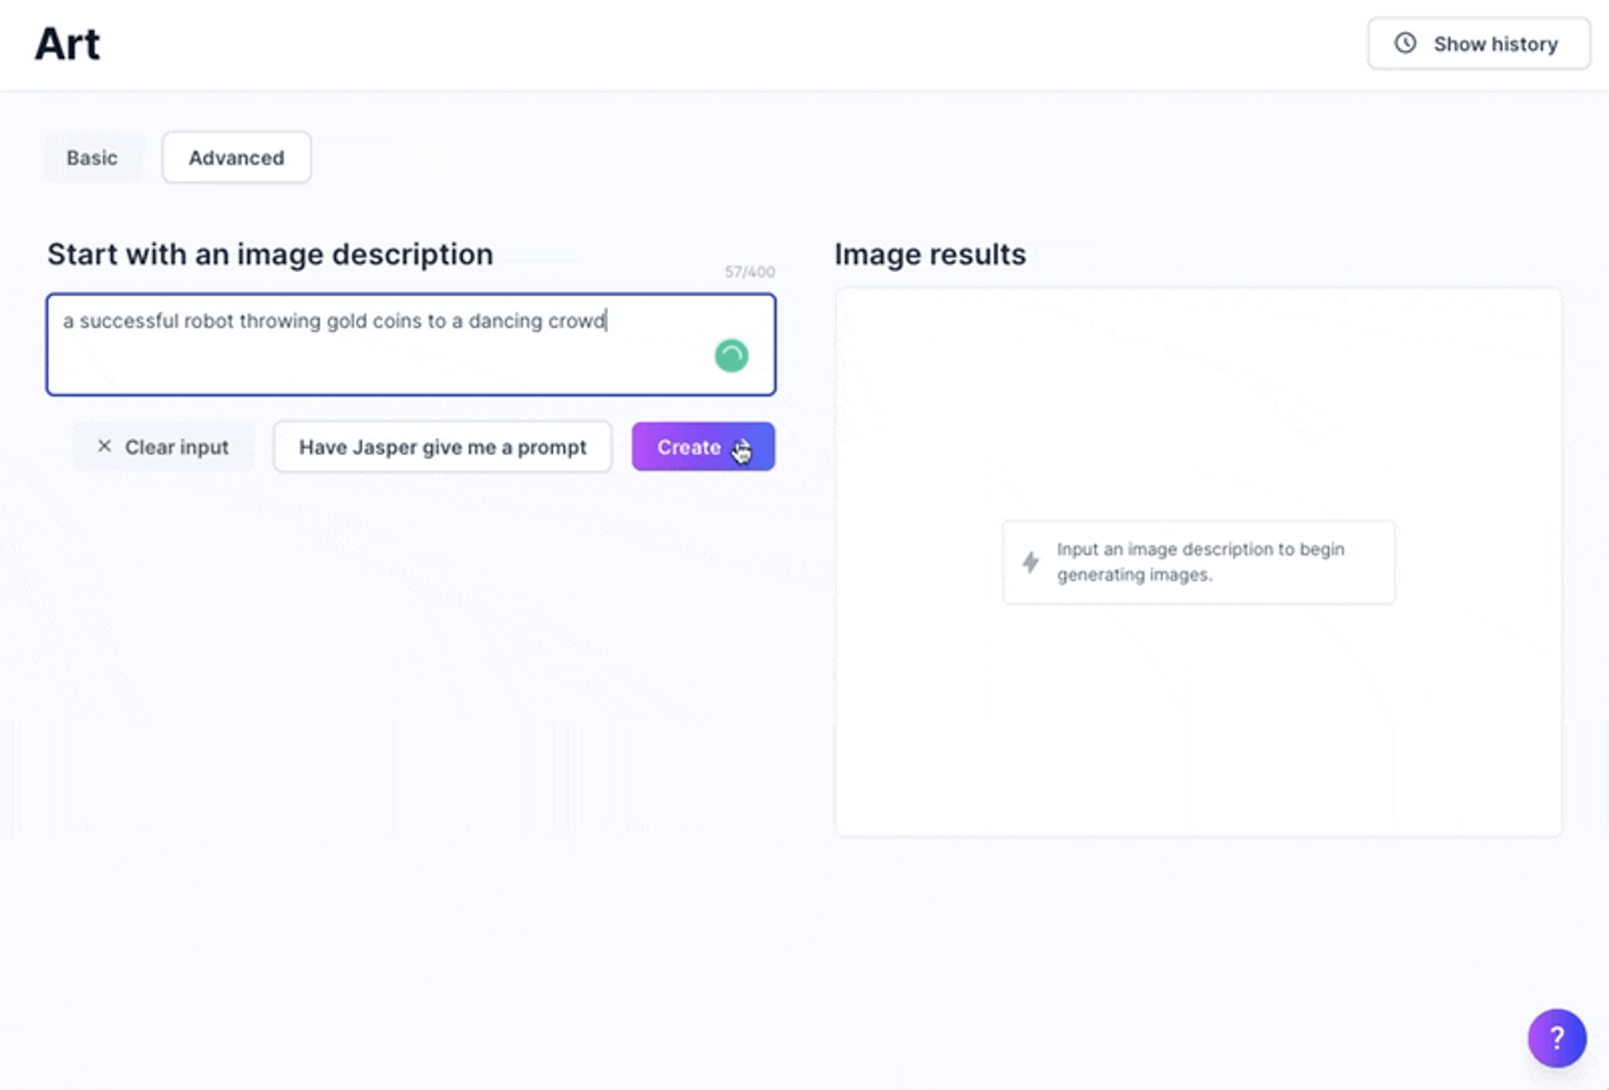Image resolution: width=1609 pixels, height=1090 pixels.
Task: Click the word 'robot' in the prompt
Action: click(208, 321)
